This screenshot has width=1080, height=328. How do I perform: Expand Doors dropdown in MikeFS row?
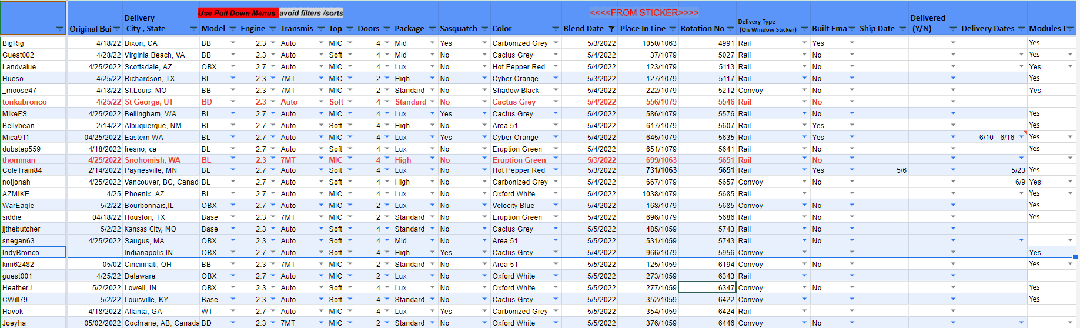pyautogui.click(x=387, y=113)
